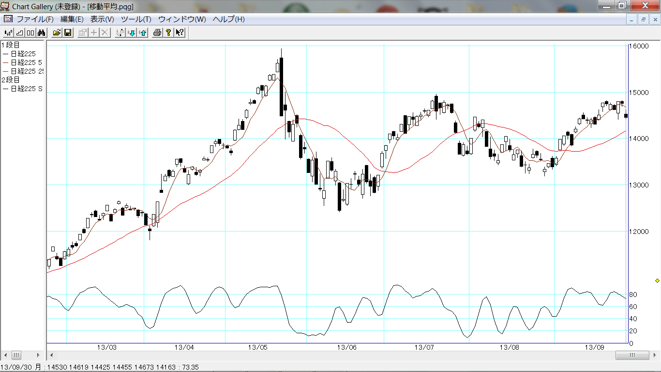Click the cyan up-arrow chart icon
The height and width of the screenshot is (372, 661).
point(142,33)
